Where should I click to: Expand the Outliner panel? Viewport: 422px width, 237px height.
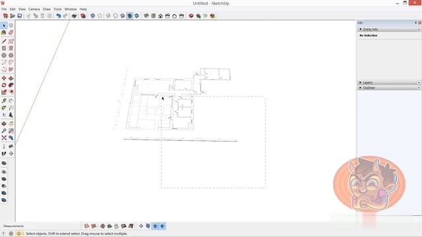tap(361, 88)
